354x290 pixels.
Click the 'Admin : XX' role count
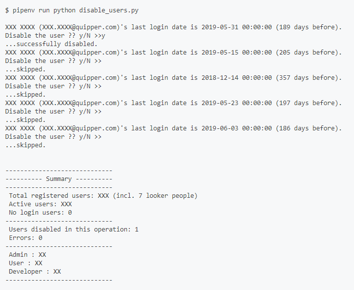pos(27,255)
